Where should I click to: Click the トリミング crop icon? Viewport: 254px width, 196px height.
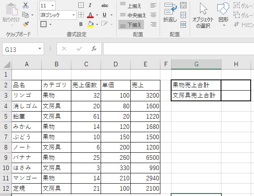(x=237, y=24)
